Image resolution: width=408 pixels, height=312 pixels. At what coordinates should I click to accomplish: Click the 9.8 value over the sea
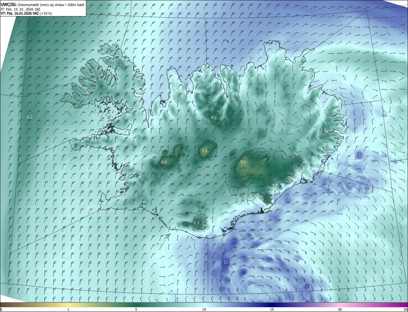tap(66, 258)
